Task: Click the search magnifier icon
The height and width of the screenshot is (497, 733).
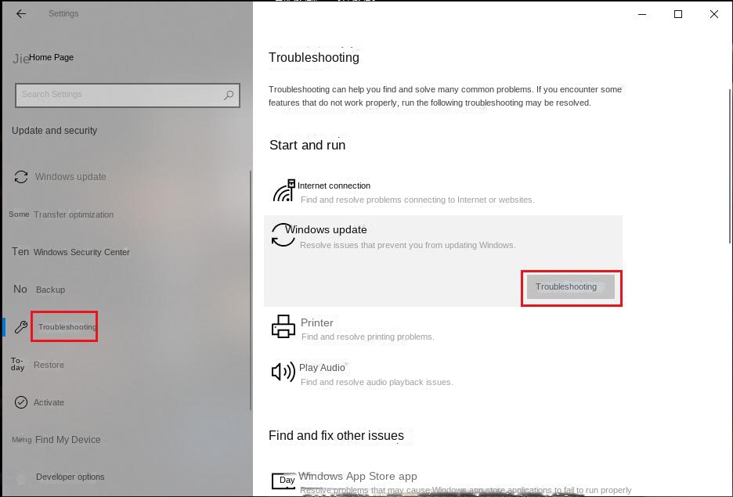Action: [x=229, y=95]
